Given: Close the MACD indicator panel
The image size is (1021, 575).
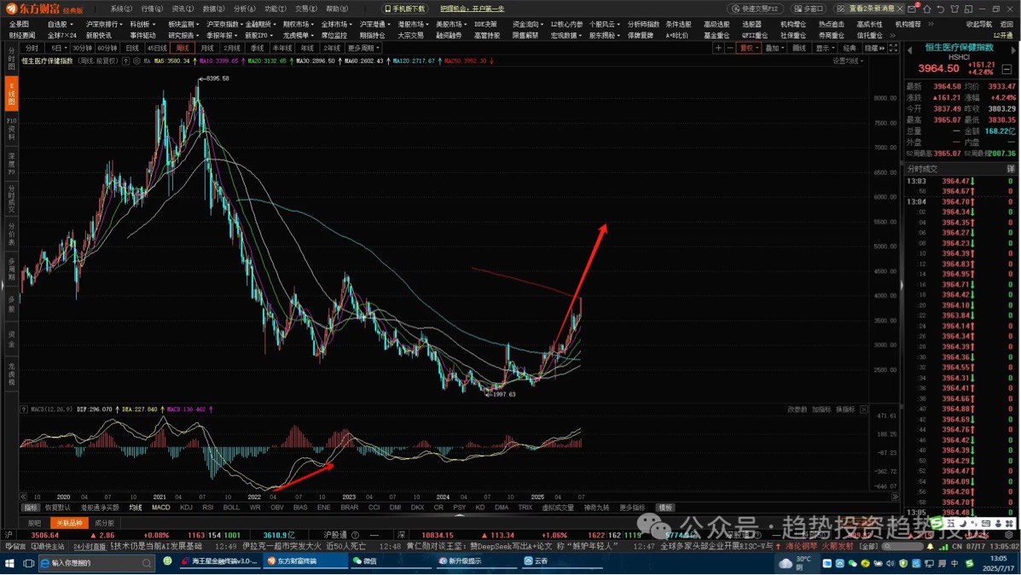Looking at the screenshot, I should pos(863,409).
